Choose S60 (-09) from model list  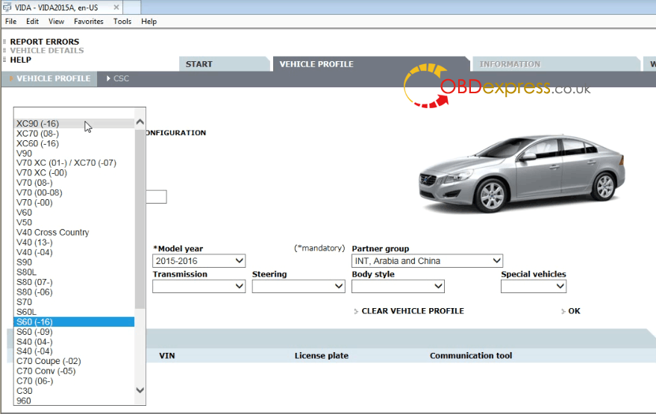click(74, 332)
